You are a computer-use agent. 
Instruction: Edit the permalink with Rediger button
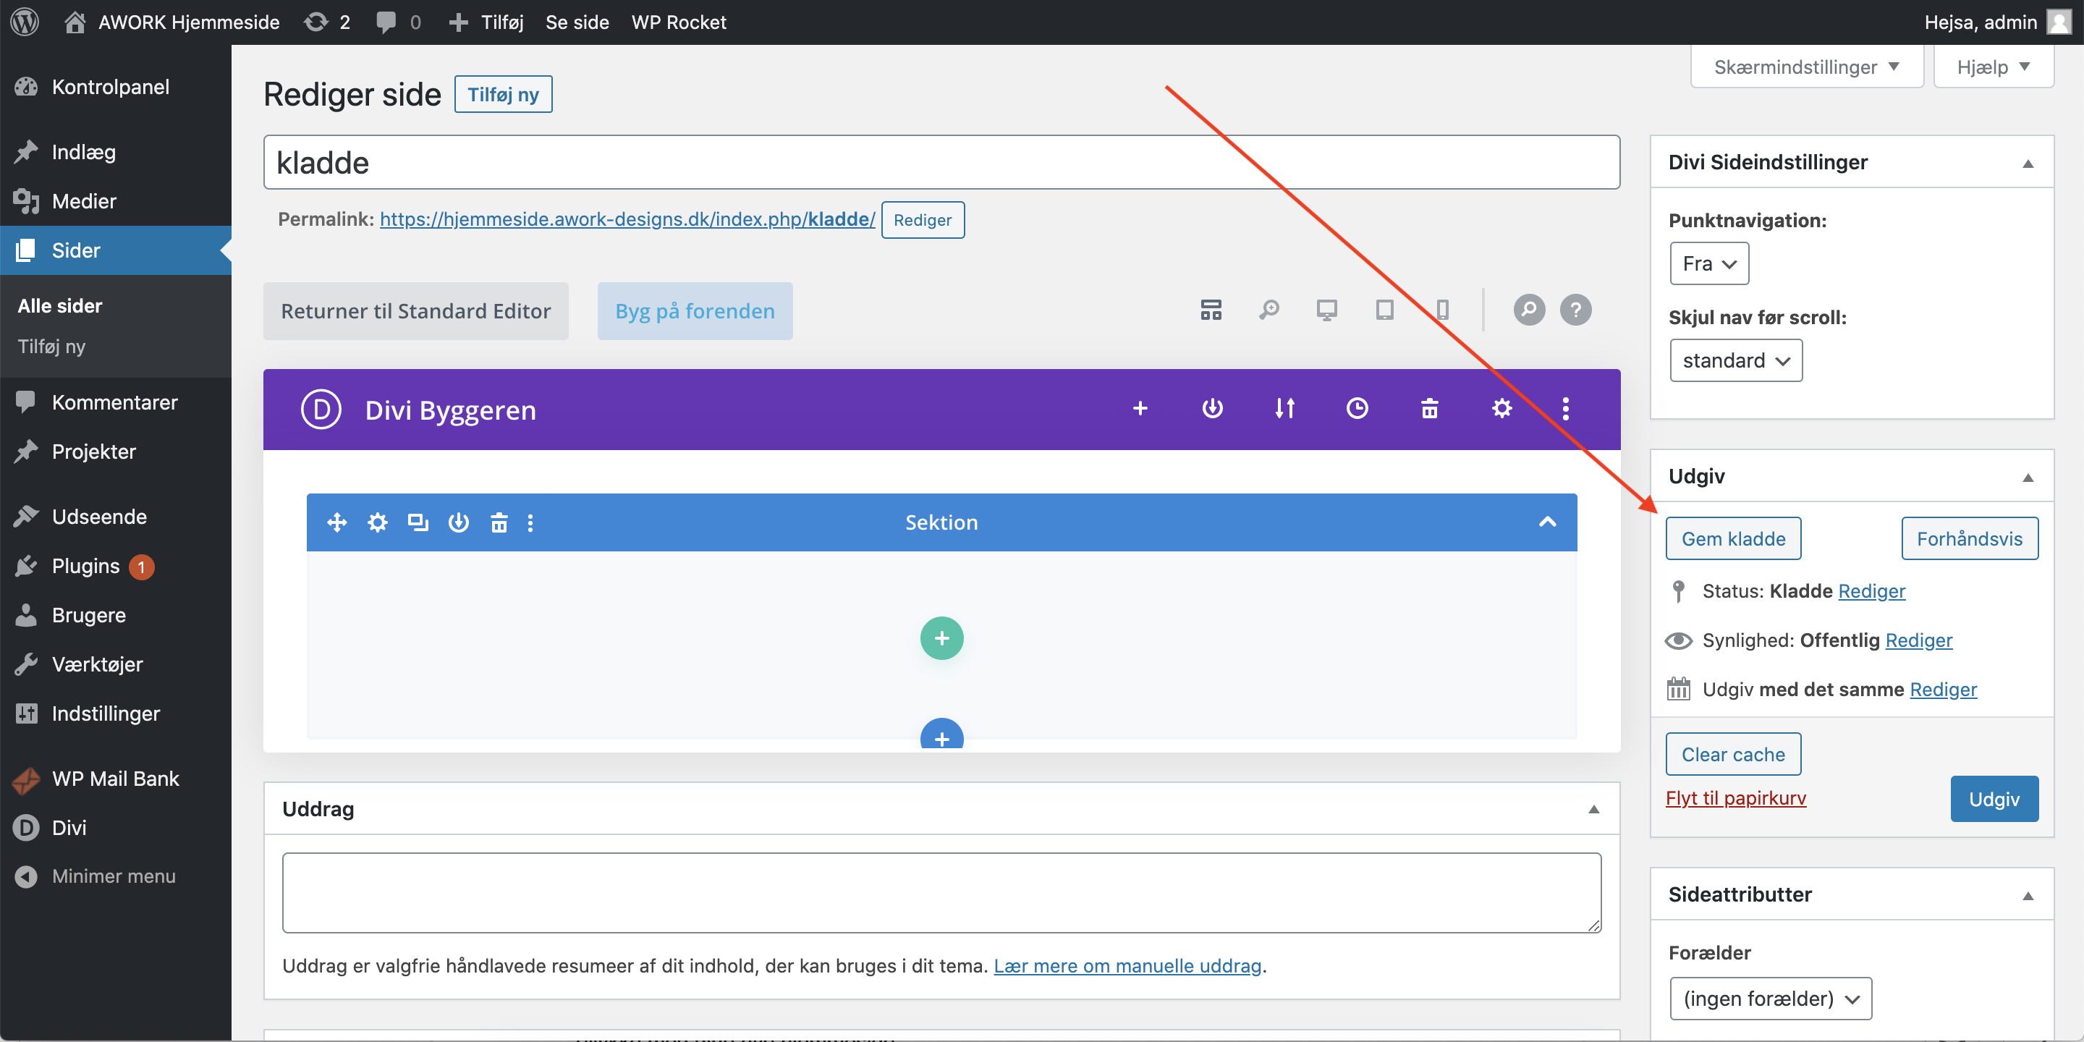pos(923,220)
